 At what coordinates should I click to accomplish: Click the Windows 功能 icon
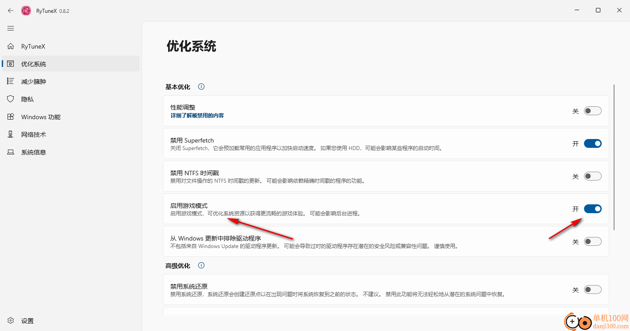tap(11, 117)
